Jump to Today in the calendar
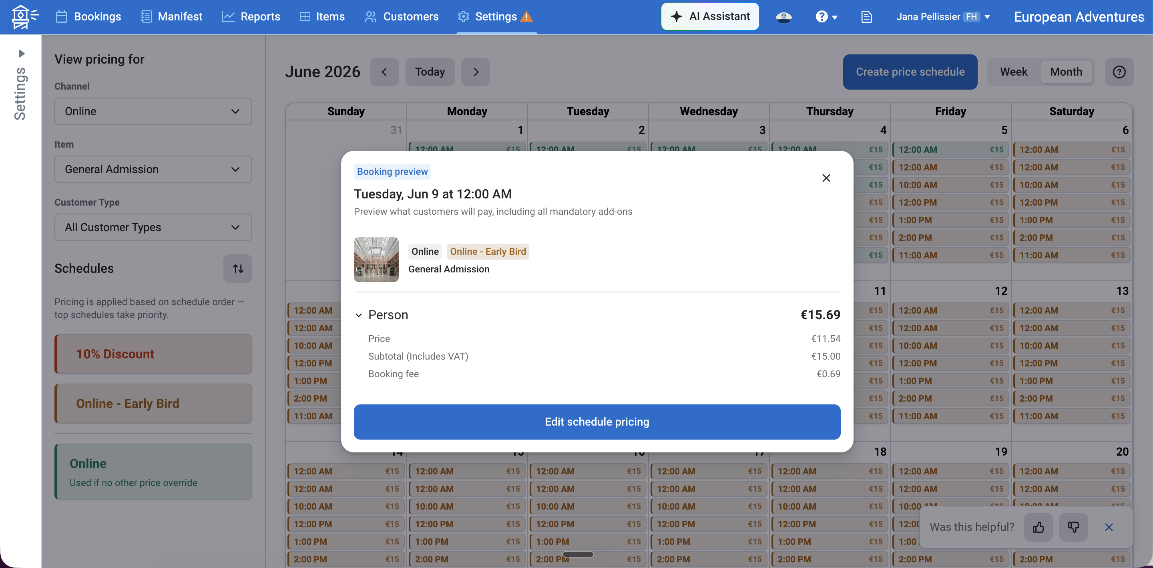This screenshot has height=568, width=1153. 430,72
